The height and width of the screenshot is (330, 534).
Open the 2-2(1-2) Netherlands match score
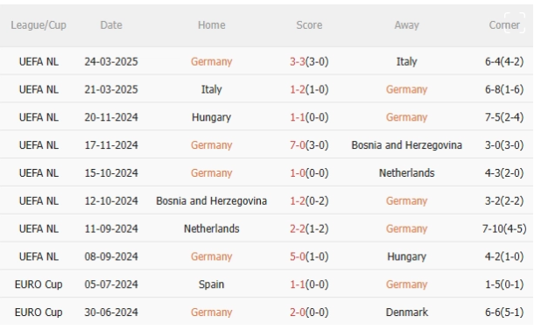[x=309, y=228]
